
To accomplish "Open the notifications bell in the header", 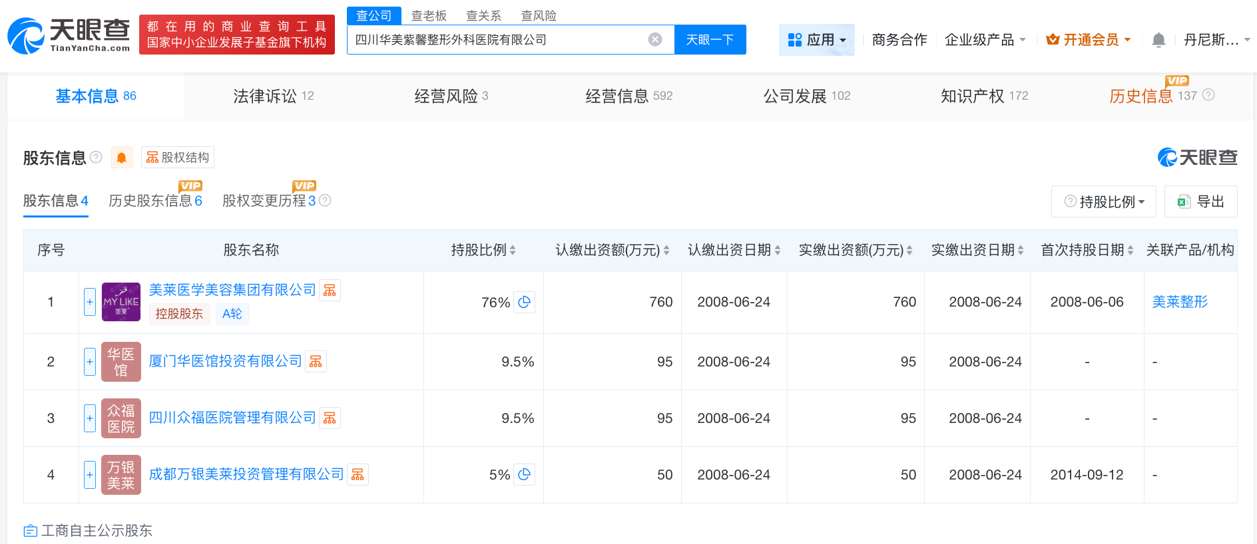I will pos(1158,40).
